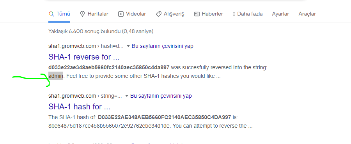Click the search magnifier icon beside Tümü
Image resolution: width=351 pixels, height=144 pixels.
point(51,14)
